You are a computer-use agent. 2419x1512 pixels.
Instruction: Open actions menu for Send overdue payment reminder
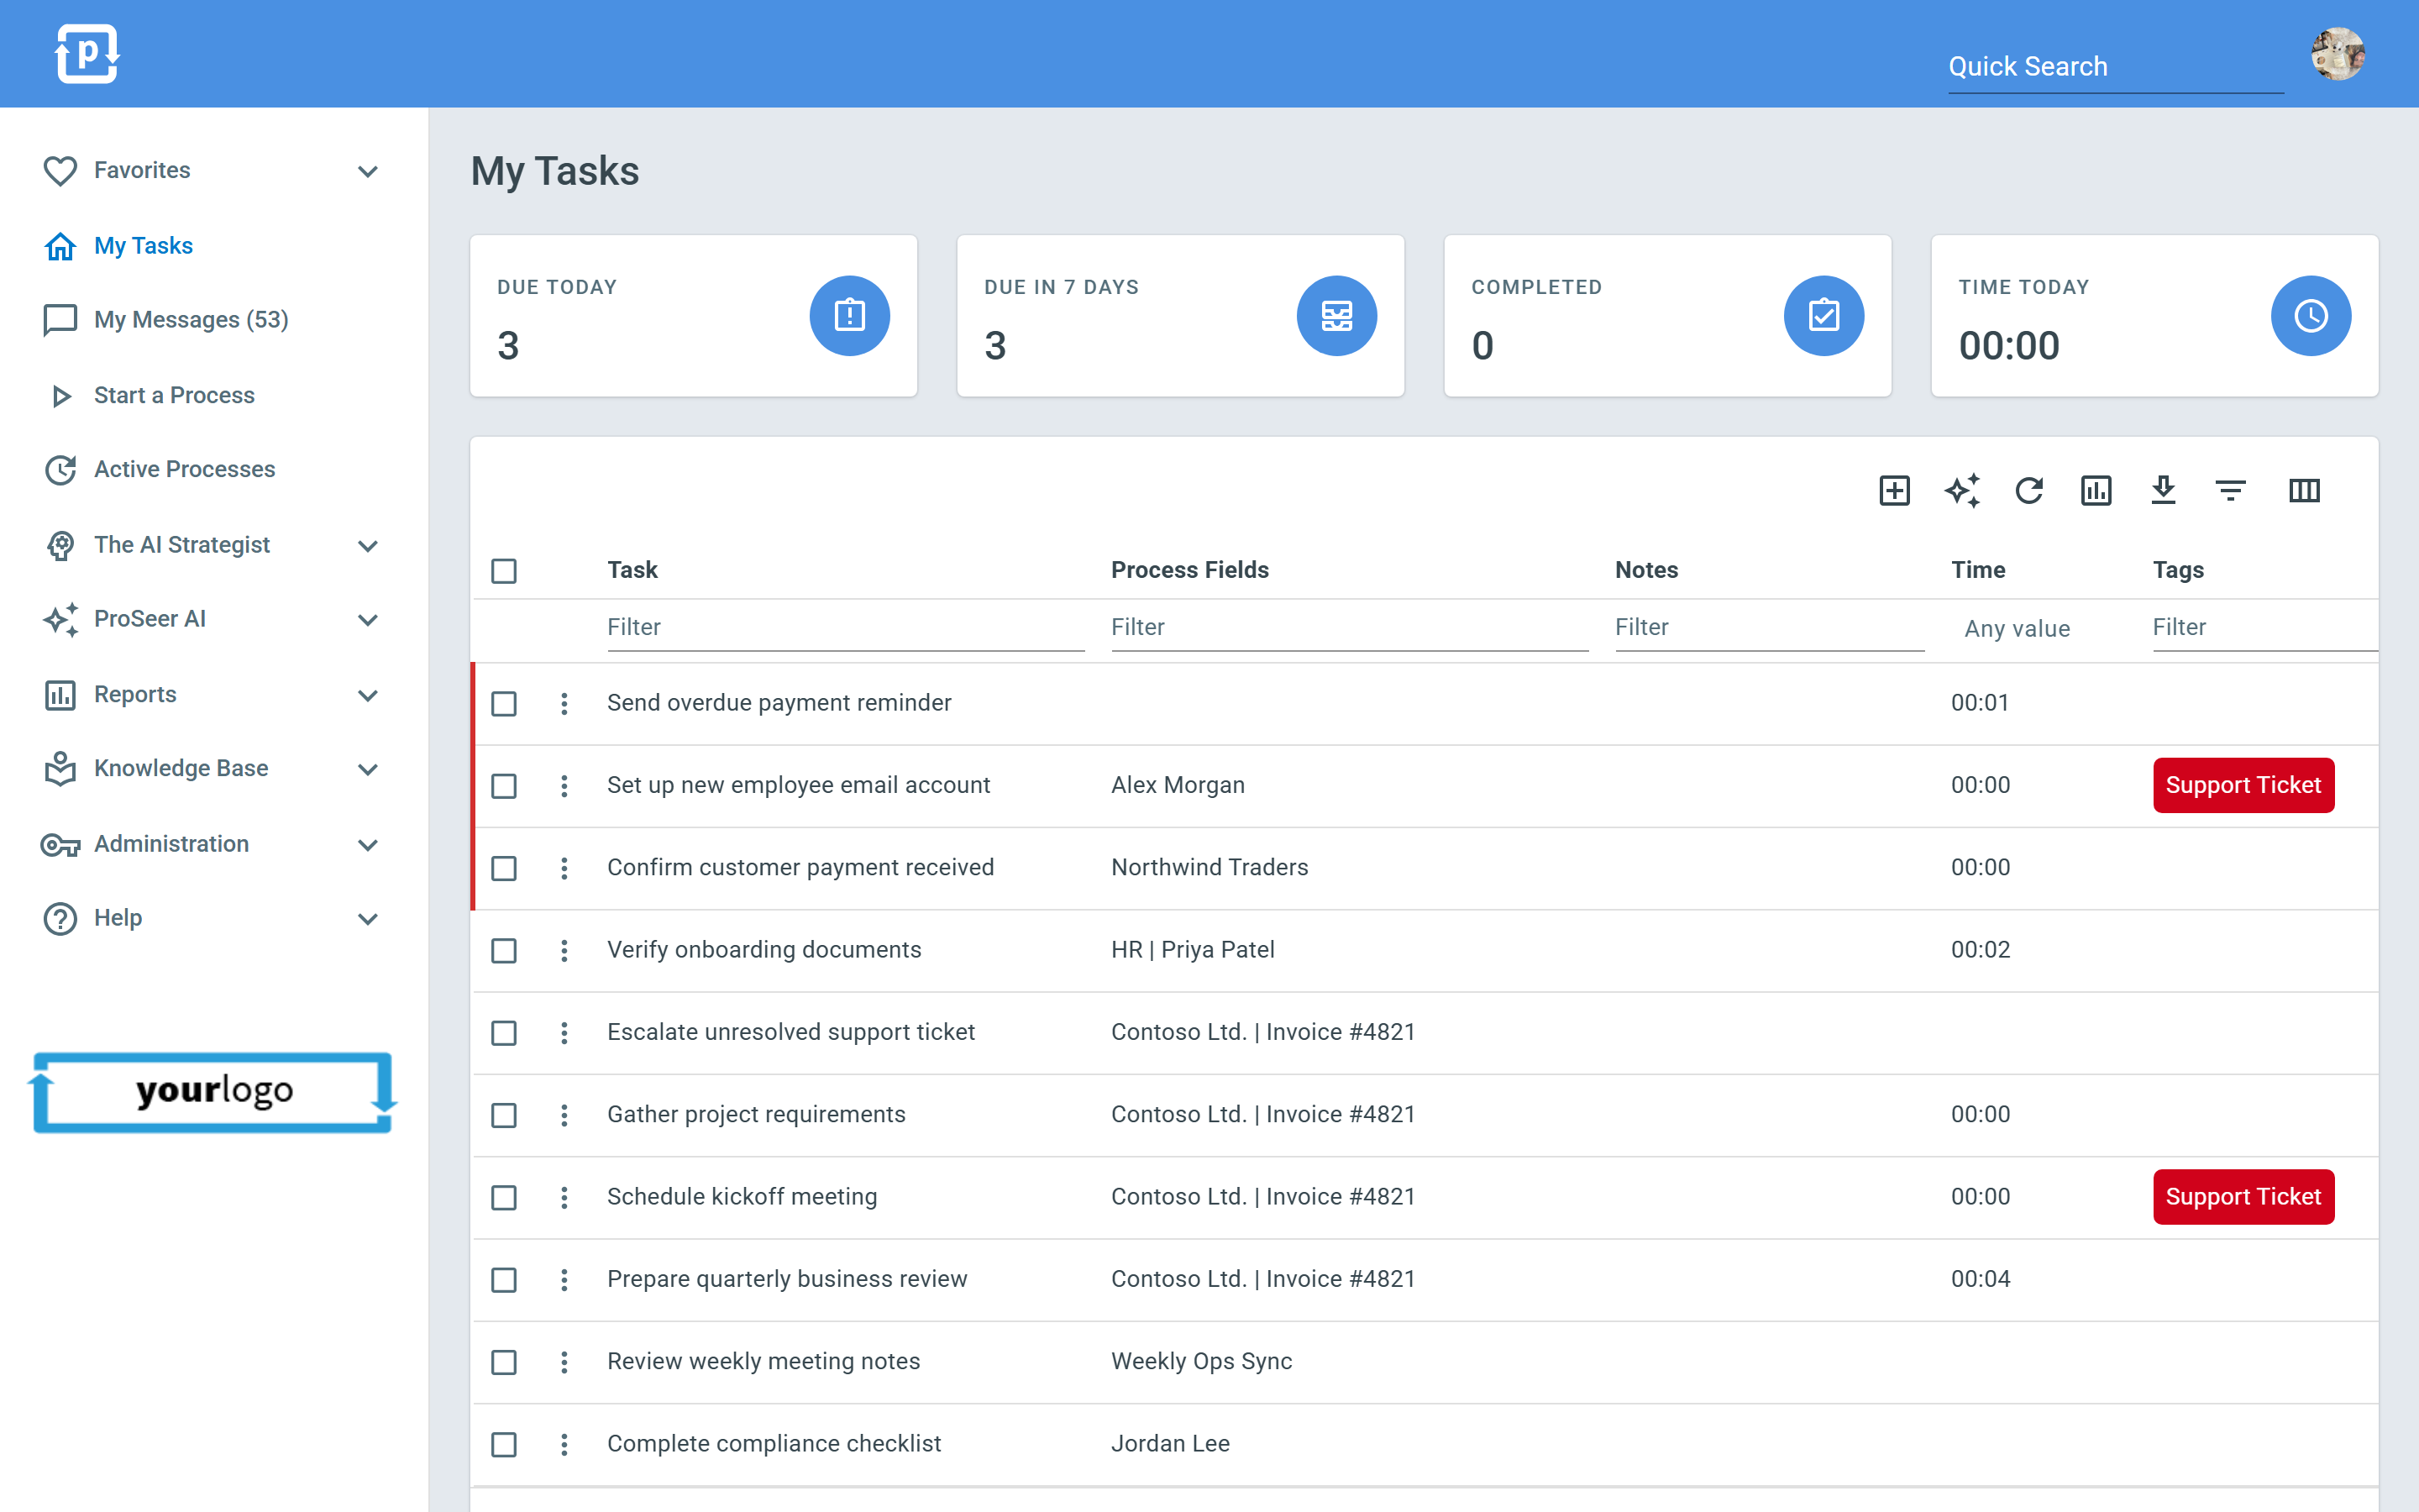564,704
